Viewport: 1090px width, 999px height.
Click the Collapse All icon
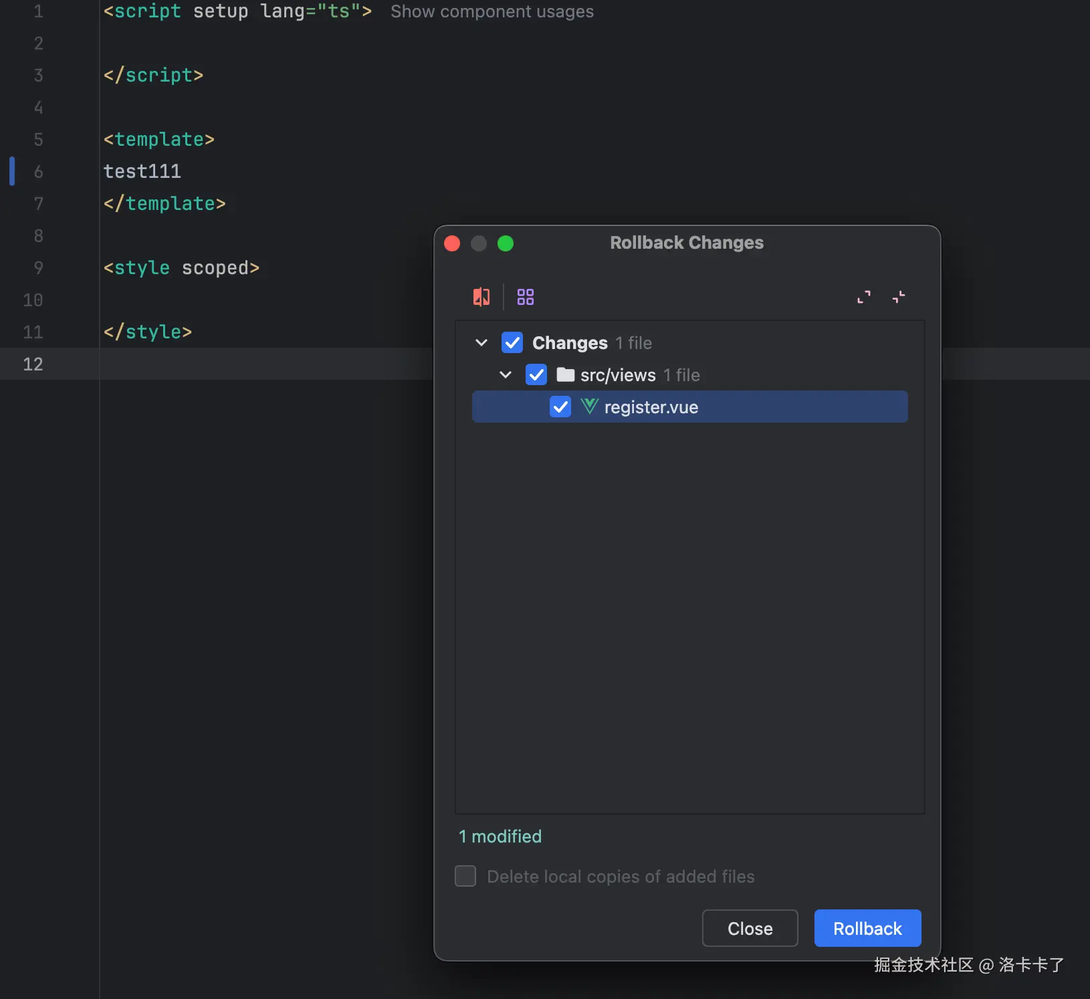point(899,297)
